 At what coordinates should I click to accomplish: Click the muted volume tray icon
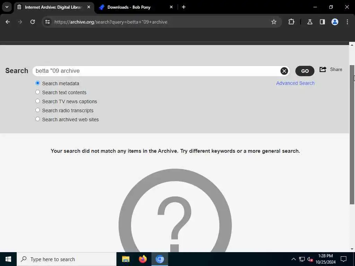click(x=310, y=259)
